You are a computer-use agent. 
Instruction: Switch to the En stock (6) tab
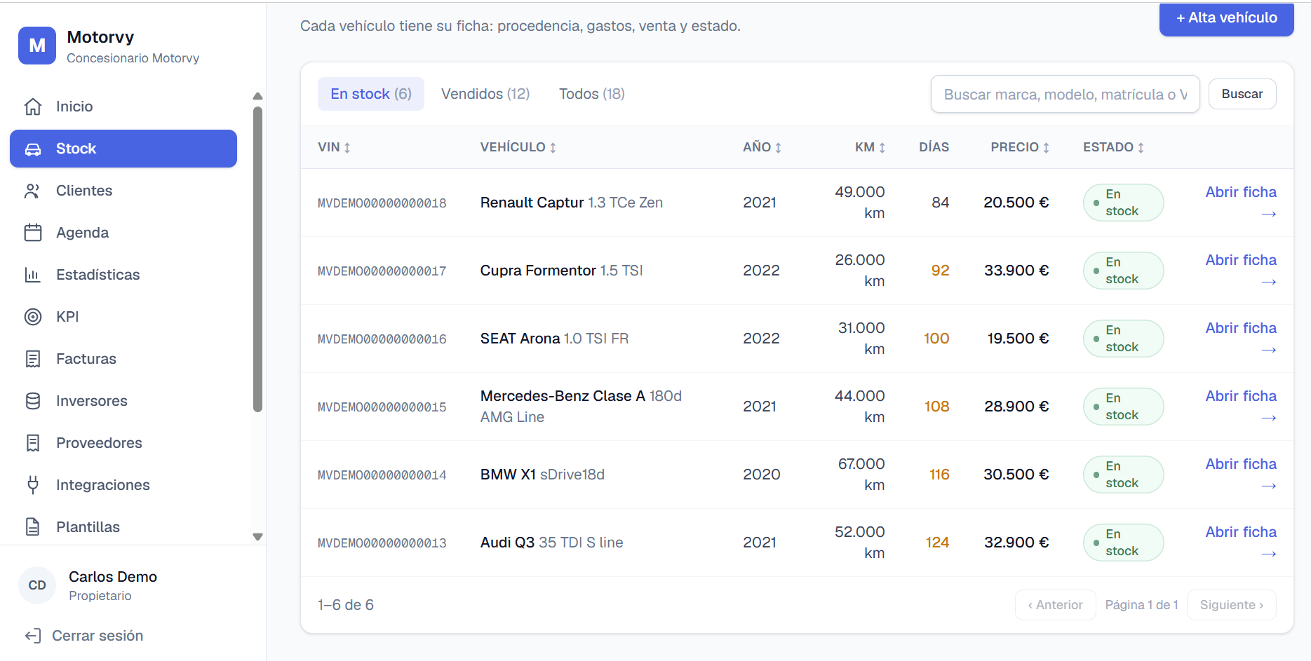[371, 94]
